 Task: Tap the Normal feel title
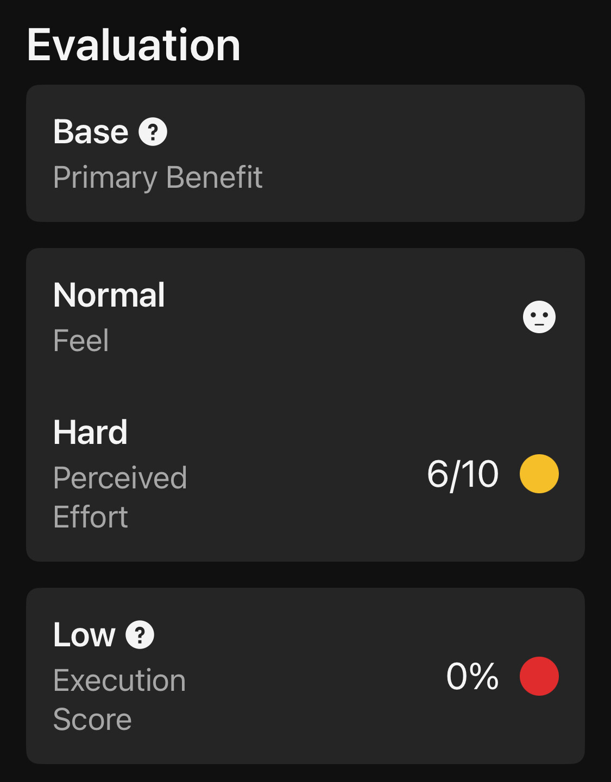point(109,295)
